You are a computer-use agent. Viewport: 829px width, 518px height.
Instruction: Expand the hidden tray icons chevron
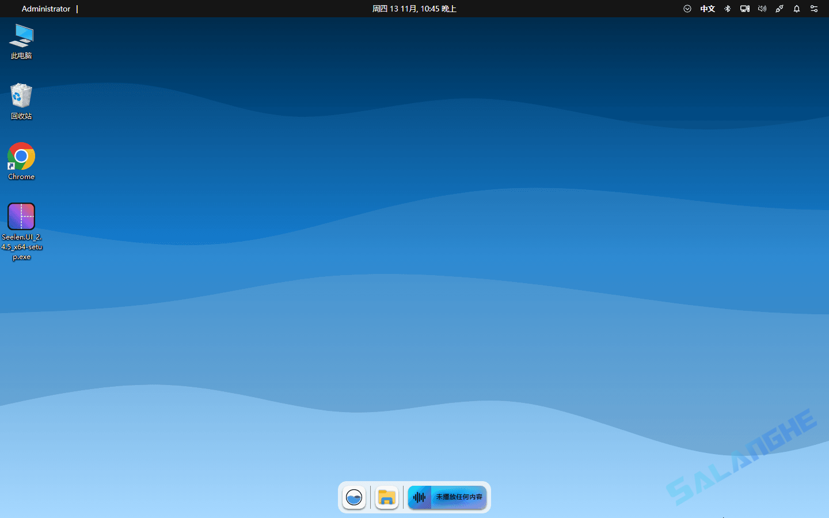click(687, 9)
